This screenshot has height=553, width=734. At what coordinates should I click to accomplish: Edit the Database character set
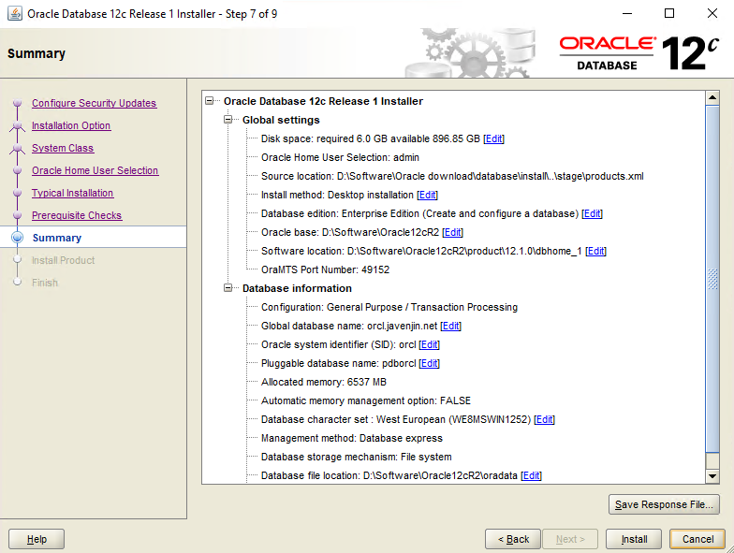(x=545, y=419)
